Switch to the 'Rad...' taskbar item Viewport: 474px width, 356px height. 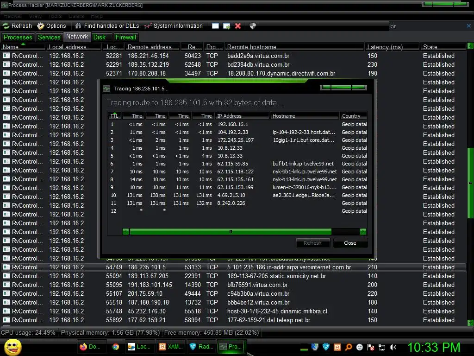point(201,347)
